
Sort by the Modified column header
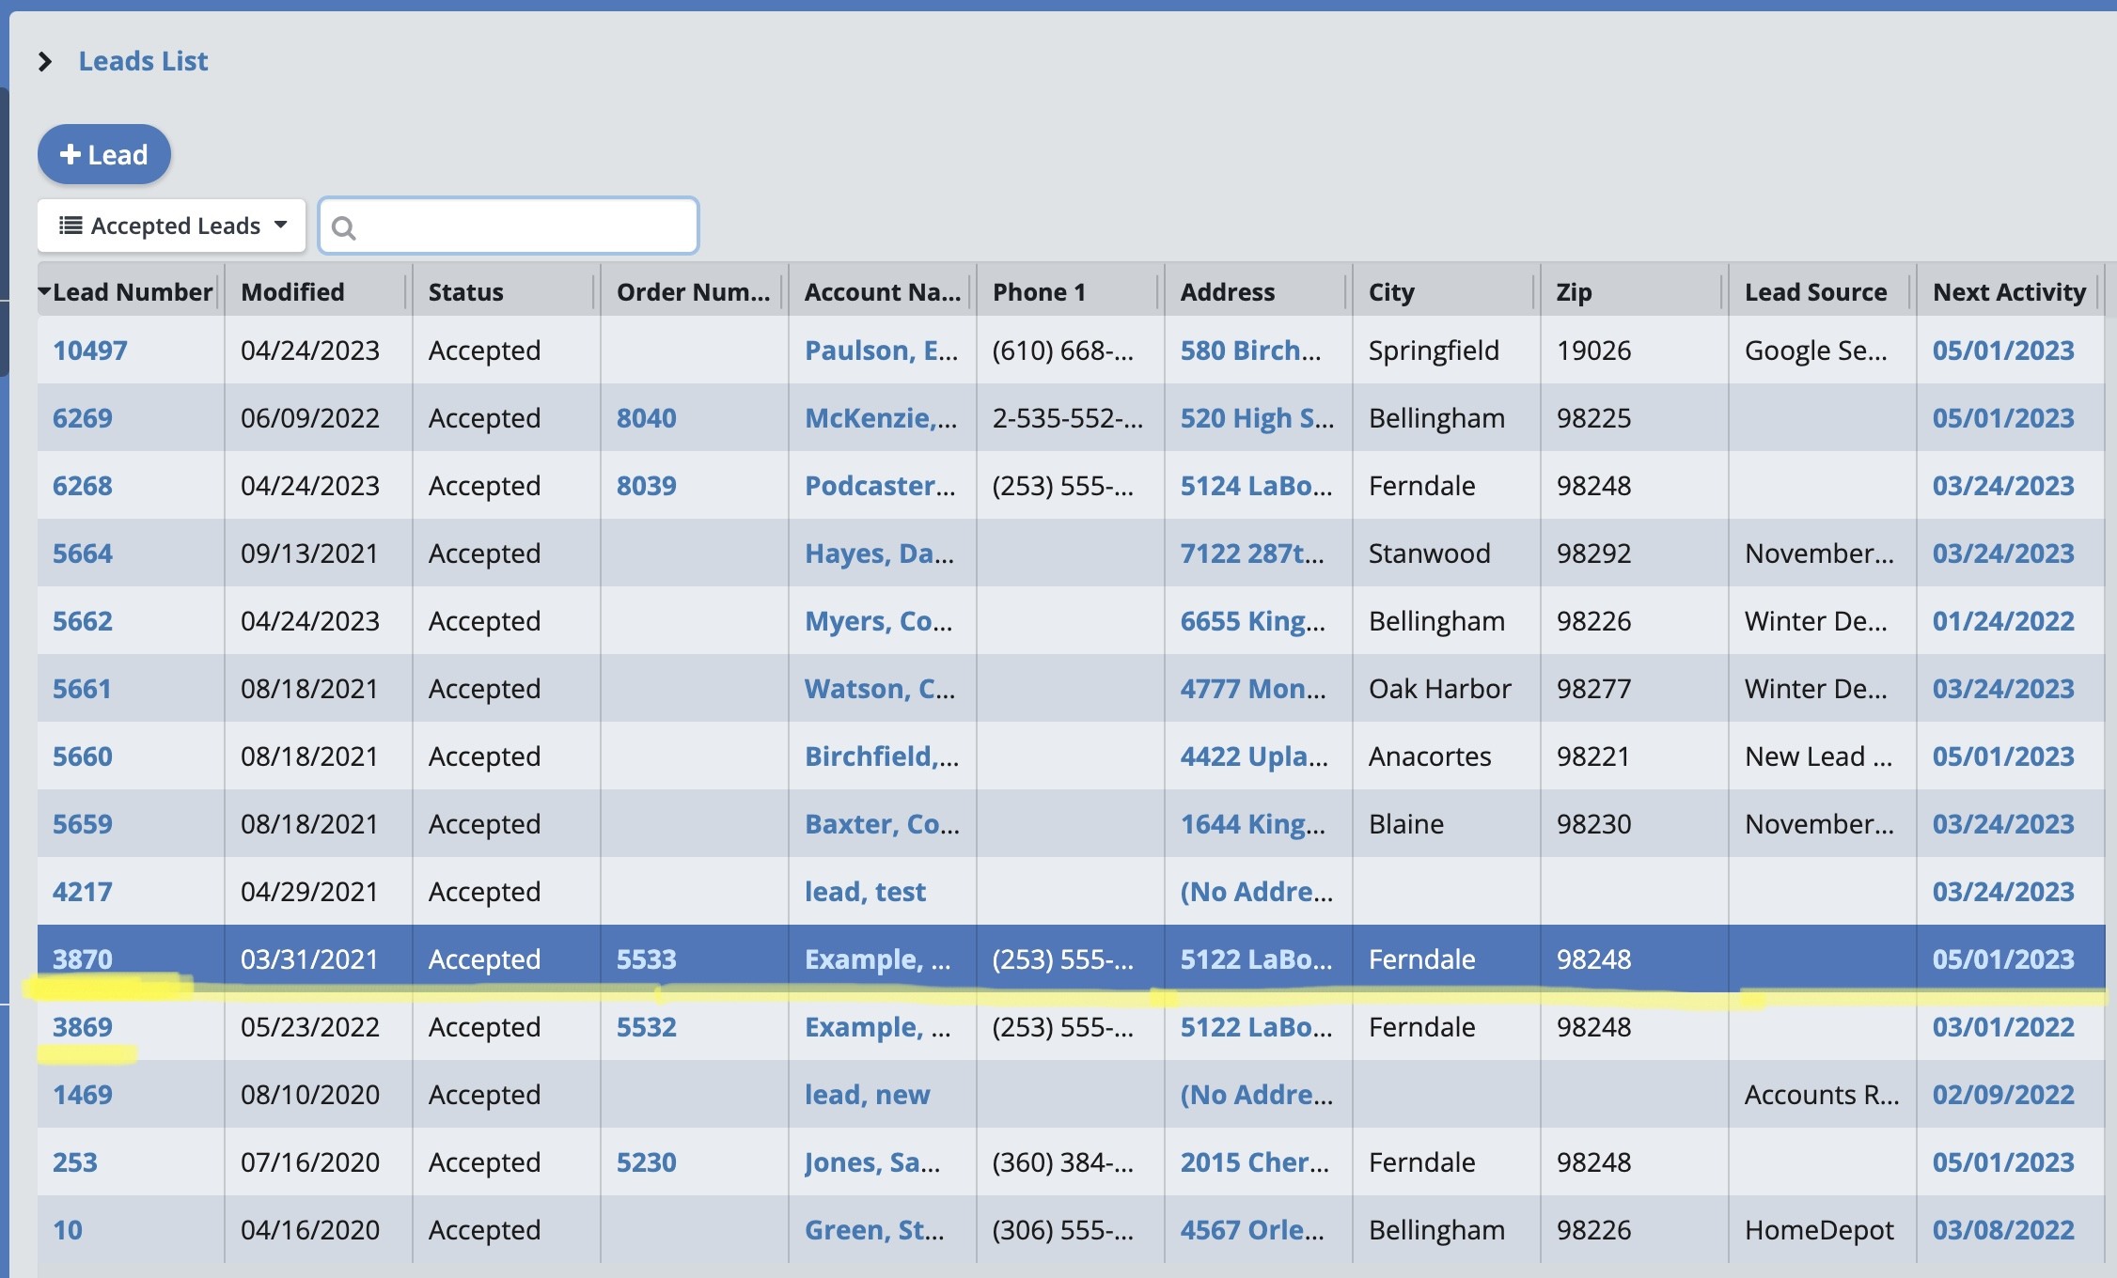coord(292,292)
